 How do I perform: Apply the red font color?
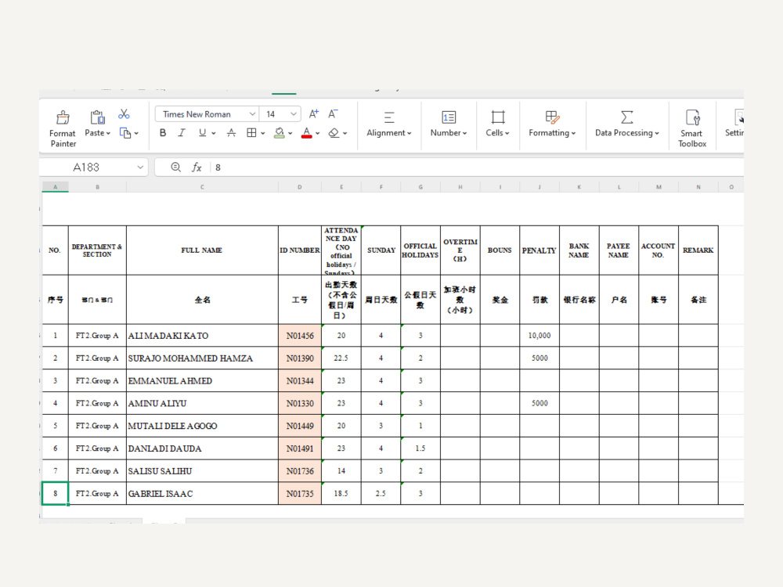(x=307, y=133)
